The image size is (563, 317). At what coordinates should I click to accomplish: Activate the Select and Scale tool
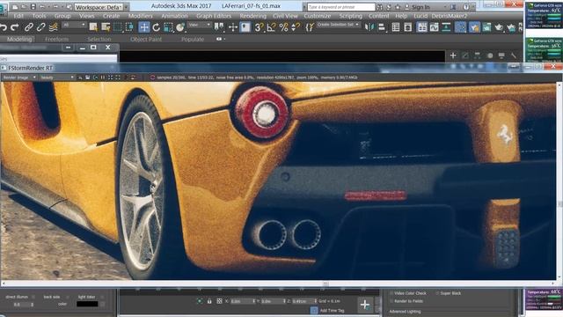pos(168,27)
